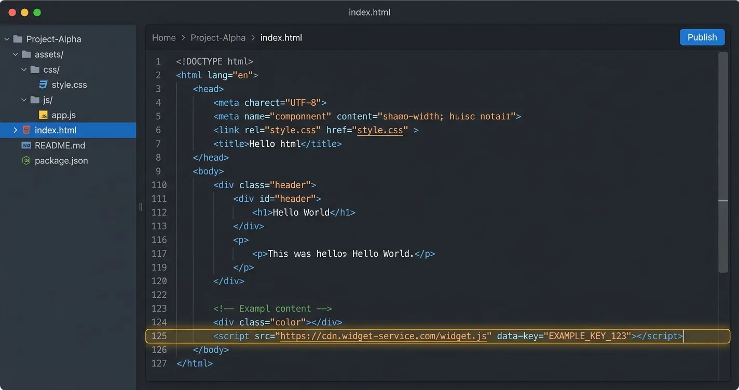Click the Hello World h1 text
This screenshot has width=739, height=390.
coord(301,213)
